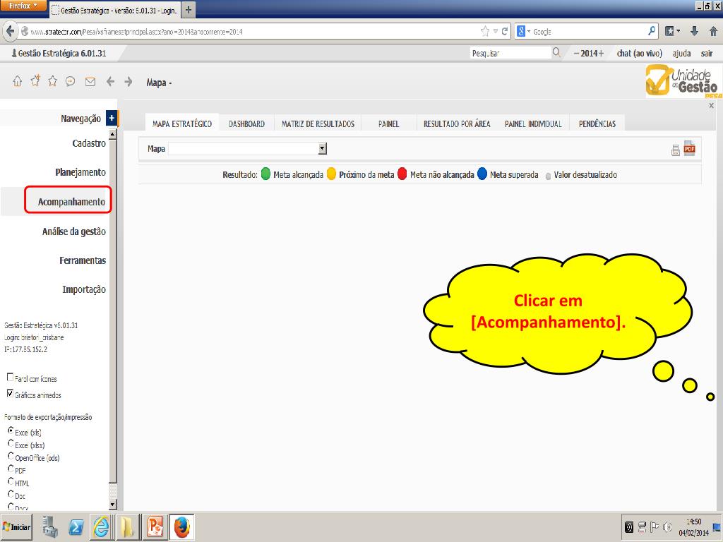Click the volume icon in the system tray
This screenshot has height=542, width=723.
[x=667, y=526]
